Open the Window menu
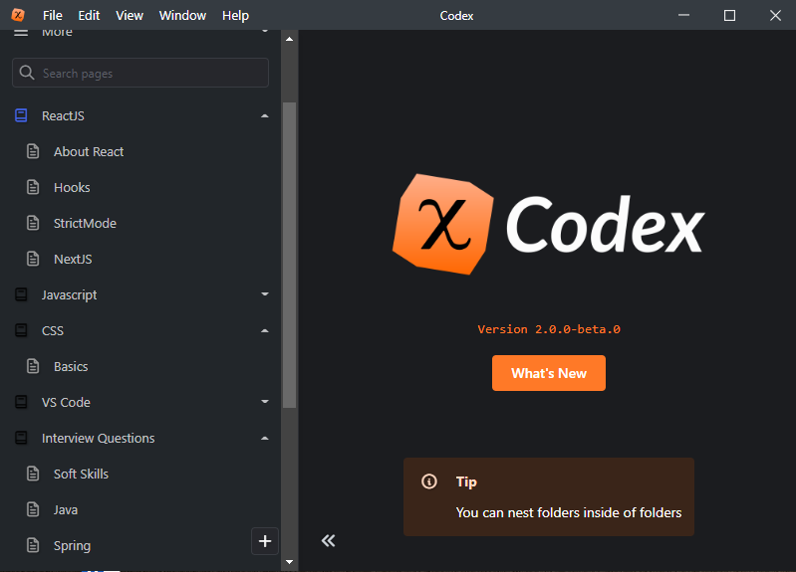This screenshot has width=796, height=572. click(182, 15)
